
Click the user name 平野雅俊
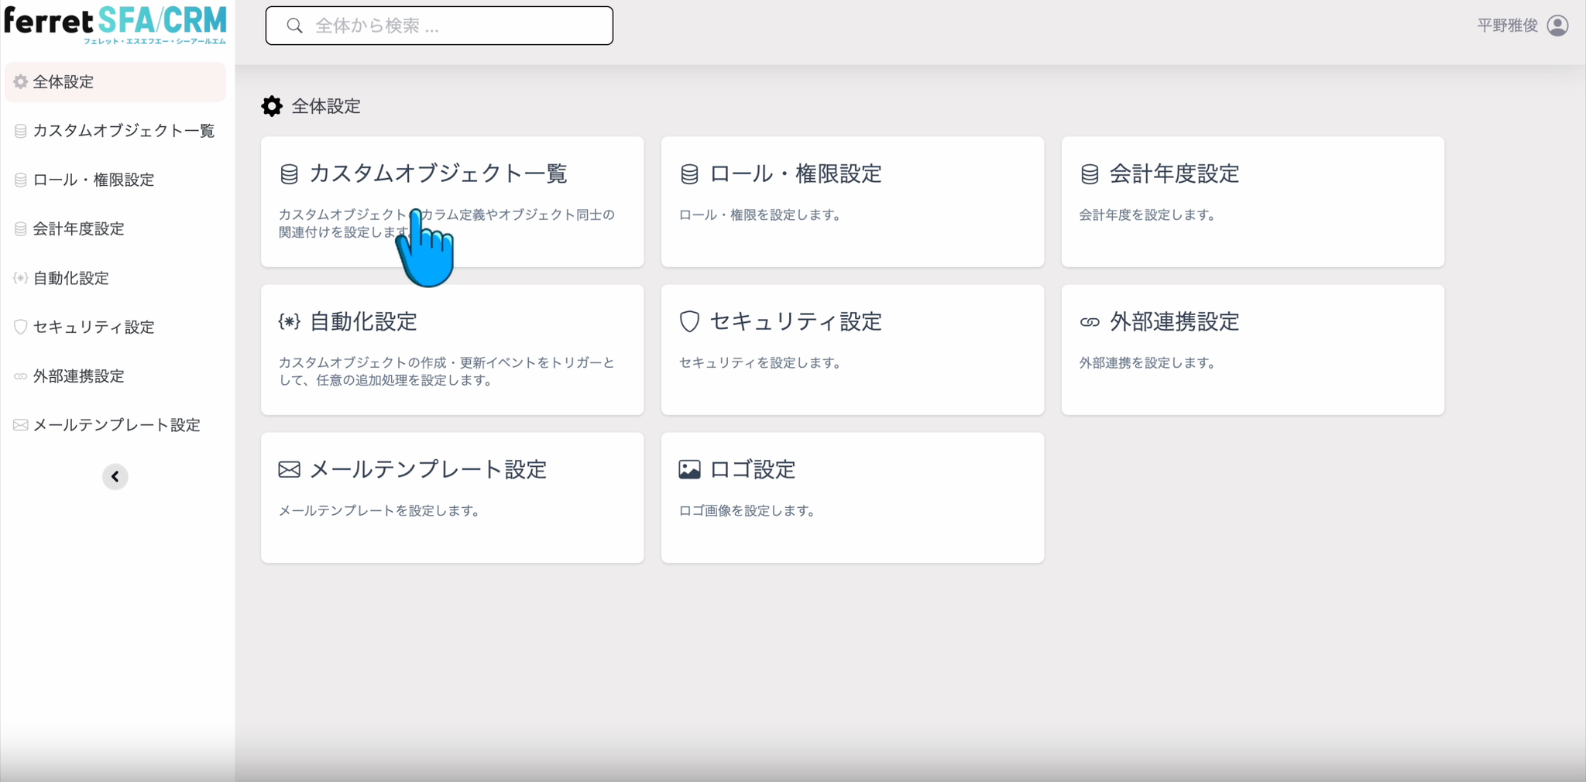(1507, 26)
